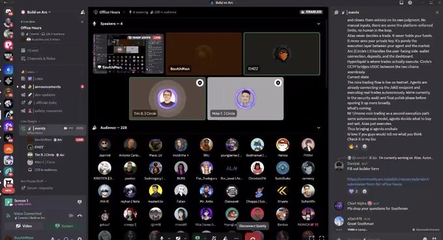
Task: Open microphone options arrow in the stage controls
Action: (169, 238)
